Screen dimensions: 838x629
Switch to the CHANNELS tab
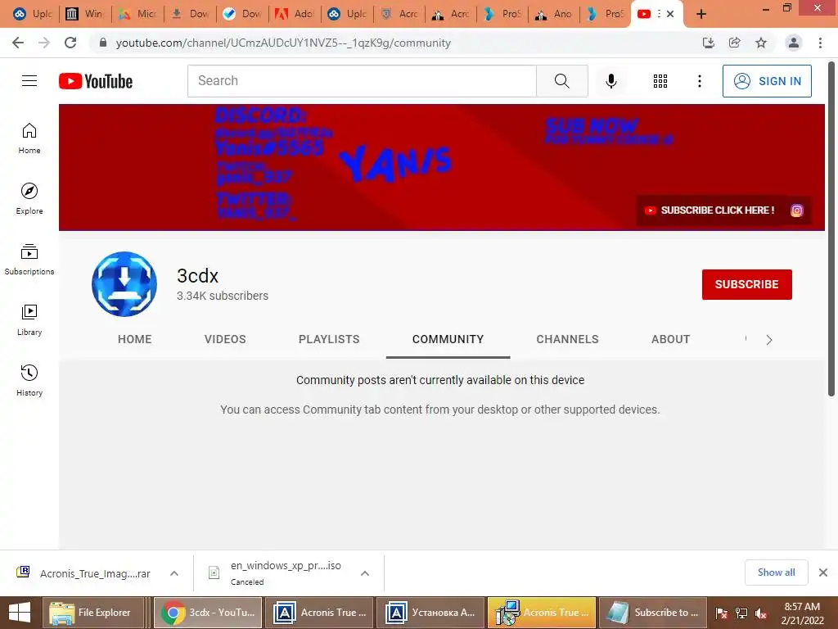(568, 339)
